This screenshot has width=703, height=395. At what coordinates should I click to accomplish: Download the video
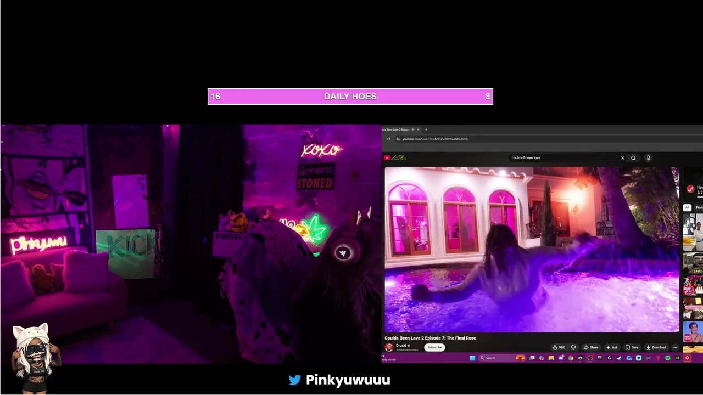tap(656, 347)
